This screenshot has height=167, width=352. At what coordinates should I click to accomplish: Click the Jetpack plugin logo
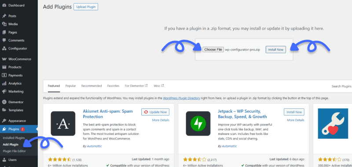click(x=198, y=123)
